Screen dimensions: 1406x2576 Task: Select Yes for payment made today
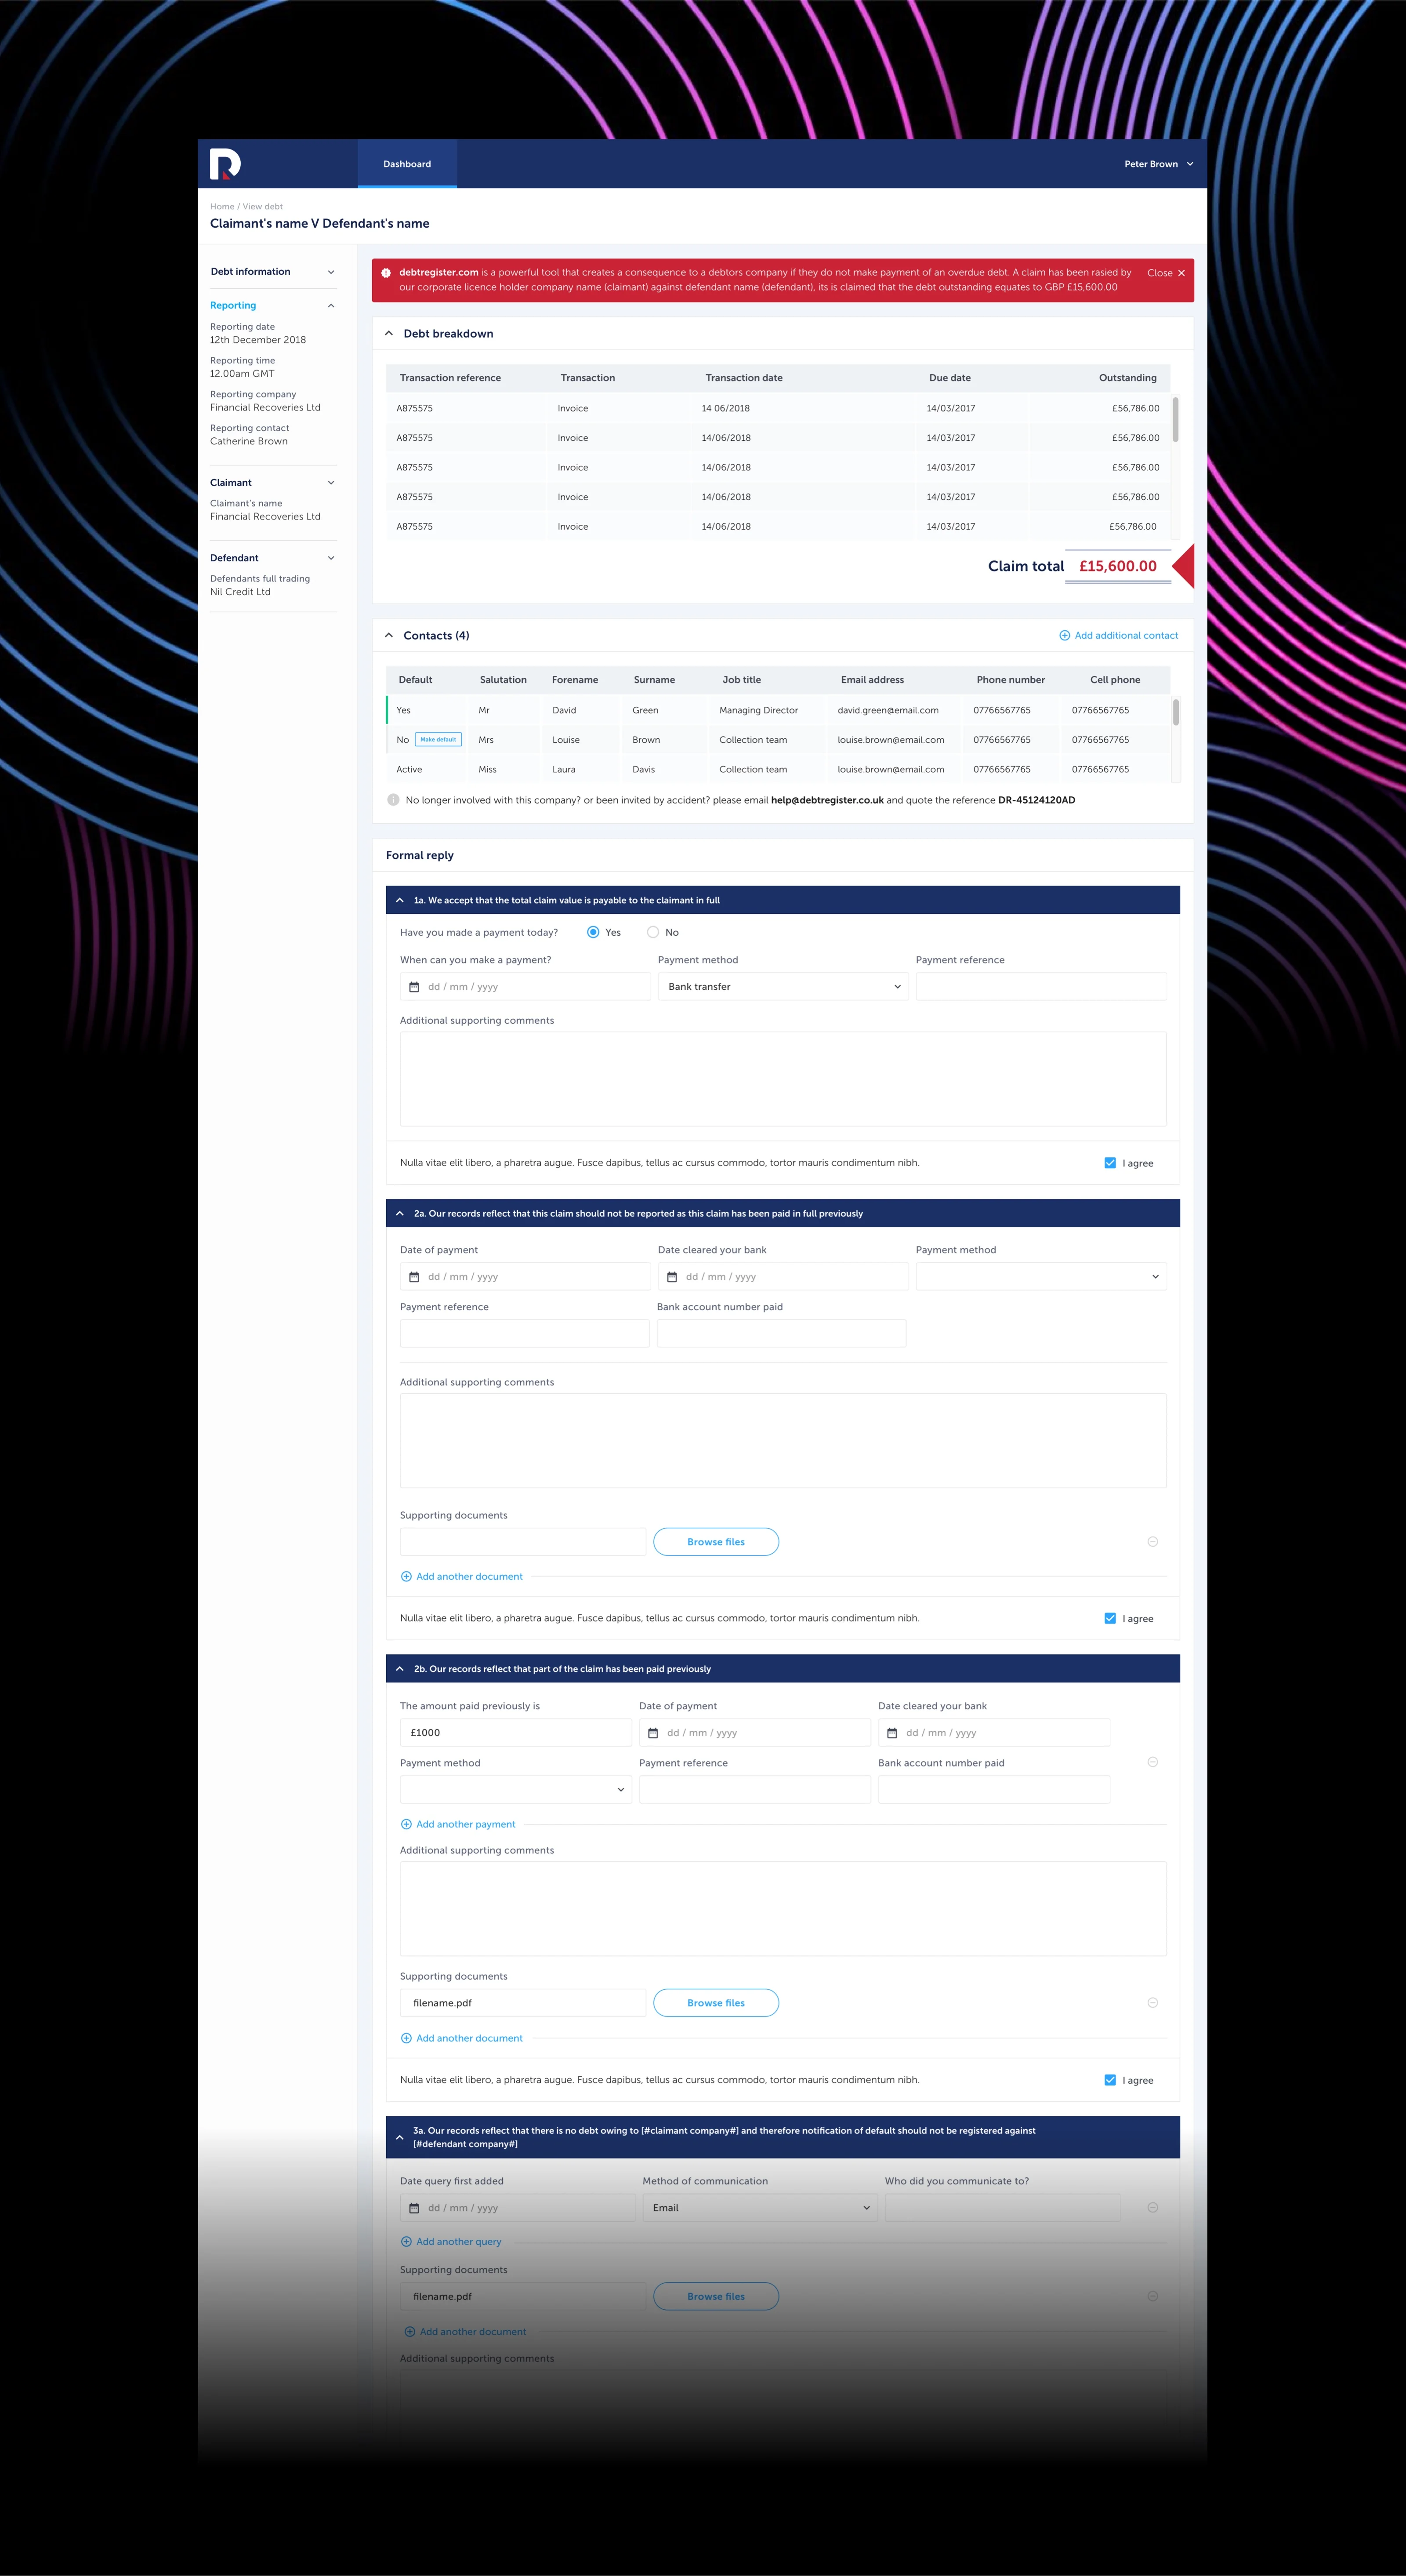(593, 932)
